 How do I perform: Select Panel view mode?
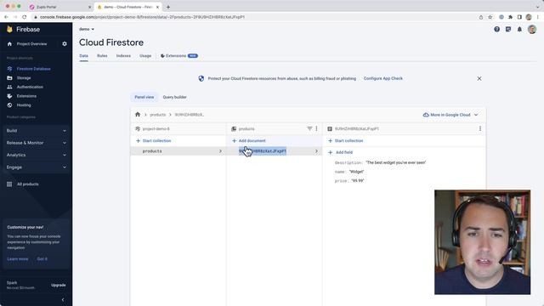coord(144,97)
